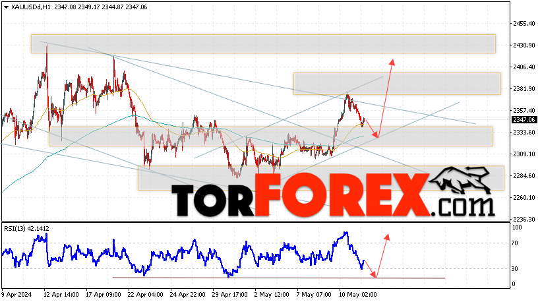Select the 22 Apr 04:00 time label

tap(145, 295)
